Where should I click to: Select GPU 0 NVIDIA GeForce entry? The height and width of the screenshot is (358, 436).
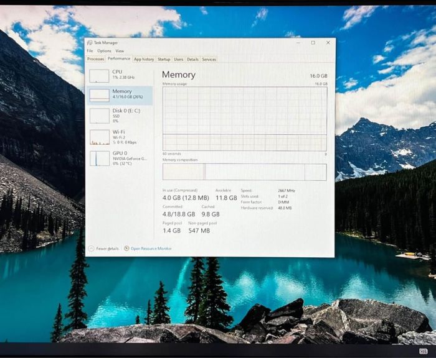(120, 158)
